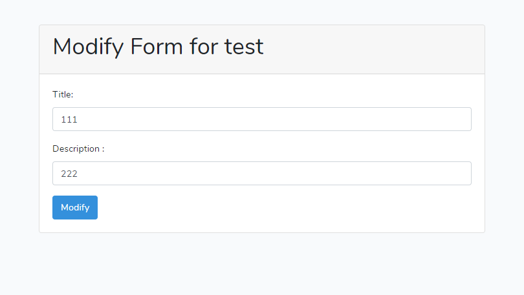
Task: Focus the Description input field
Action: point(261,174)
